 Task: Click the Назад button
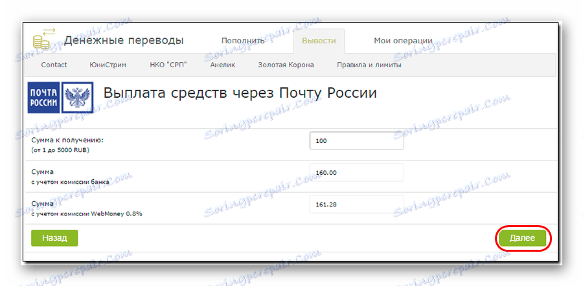click(x=54, y=238)
